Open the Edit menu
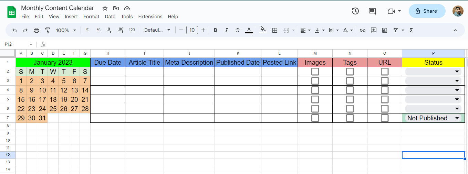 [39, 17]
